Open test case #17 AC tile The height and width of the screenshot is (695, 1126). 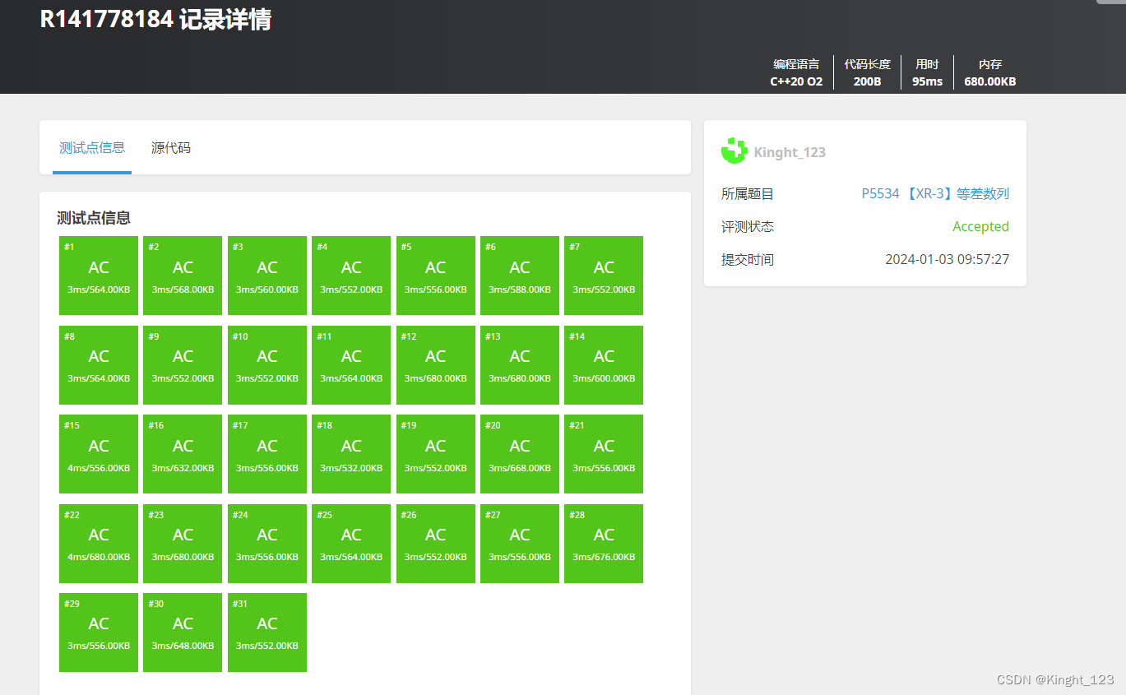point(267,454)
